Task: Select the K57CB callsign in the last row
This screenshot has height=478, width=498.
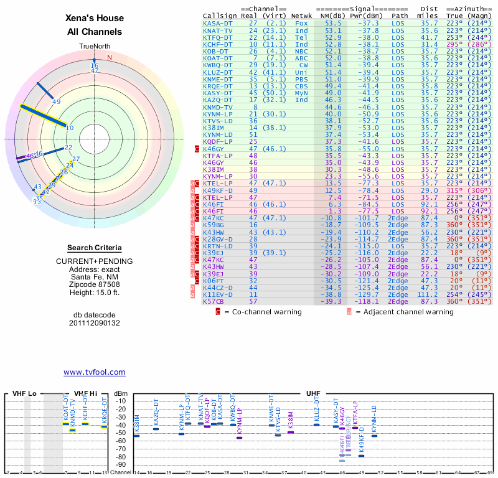Action: pos(214,301)
